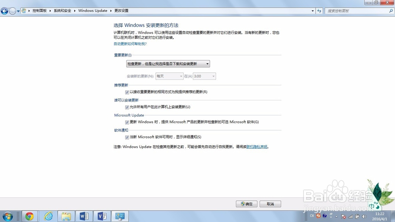The image size is (395, 222).
Task: Open the recent pages dropdown arrow
Action: pos(19,11)
